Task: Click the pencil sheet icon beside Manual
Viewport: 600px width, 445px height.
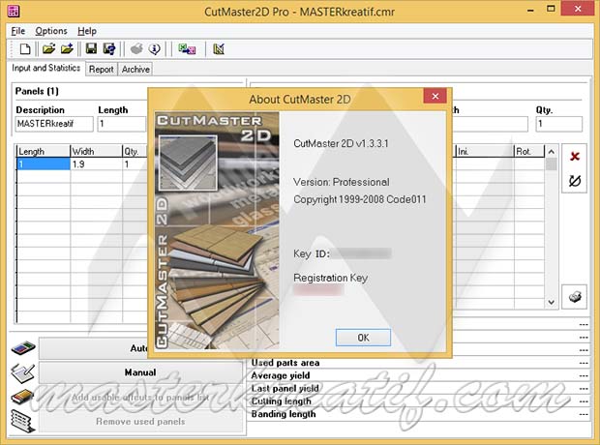Action: point(23,373)
